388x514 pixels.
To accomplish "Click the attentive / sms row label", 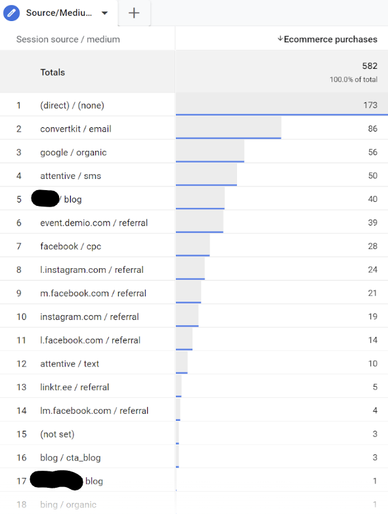I will (x=71, y=176).
